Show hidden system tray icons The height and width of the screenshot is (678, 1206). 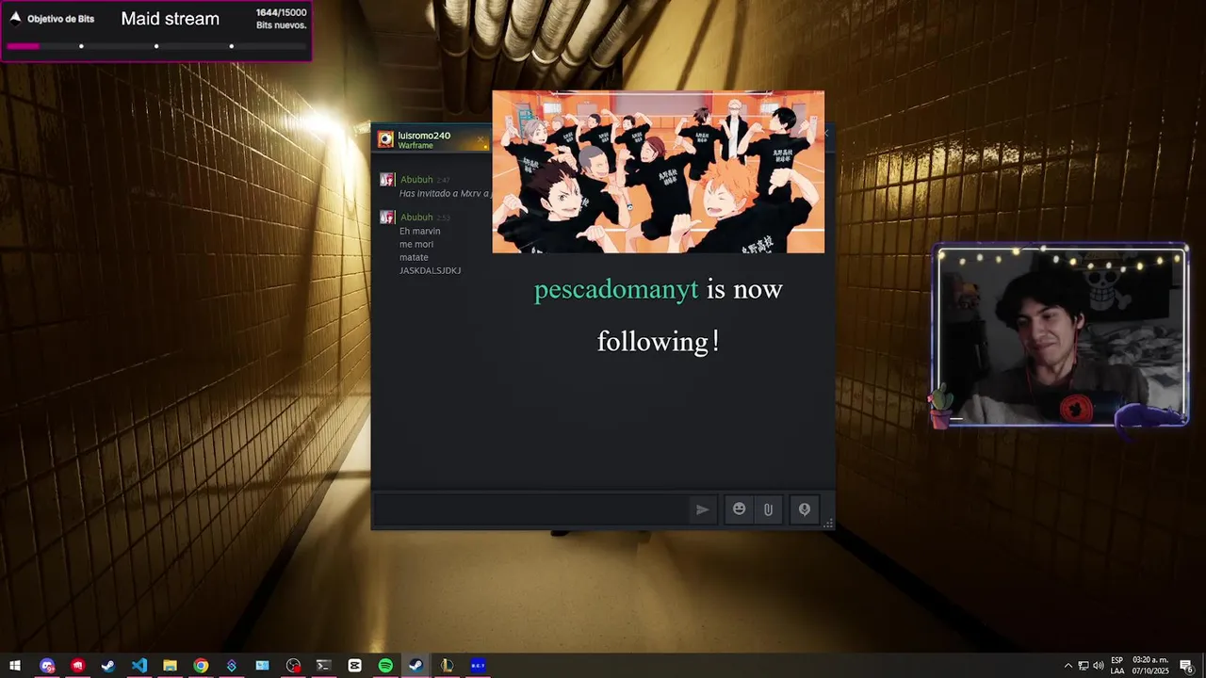[x=1067, y=666]
